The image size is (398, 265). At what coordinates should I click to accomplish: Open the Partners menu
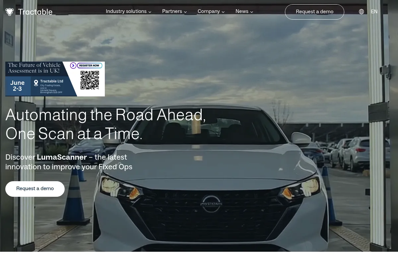pos(172,12)
